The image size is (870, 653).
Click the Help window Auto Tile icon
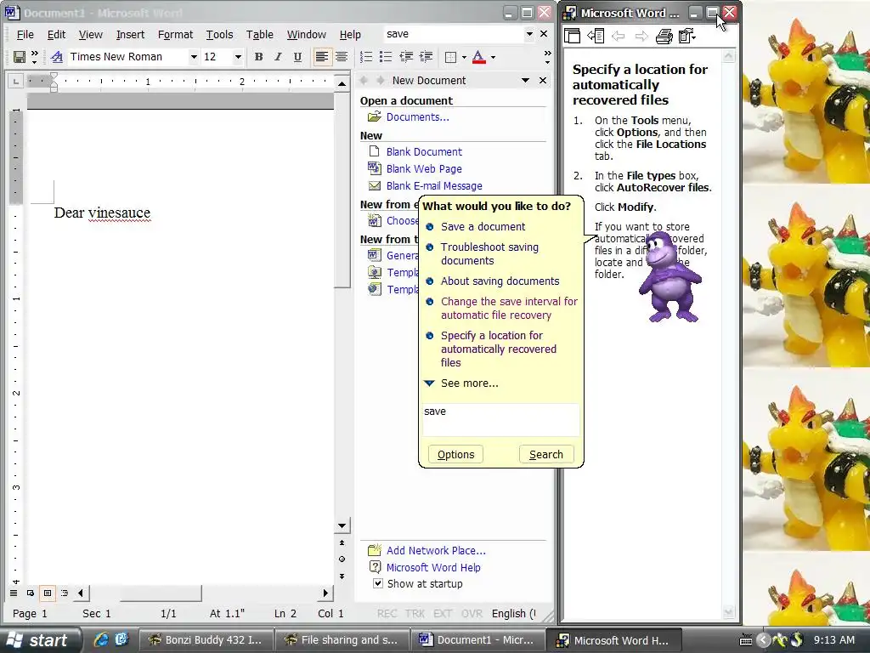pyautogui.click(x=572, y=37)
